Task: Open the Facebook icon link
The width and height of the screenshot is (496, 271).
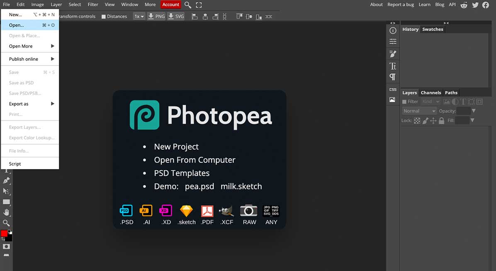Action: pos(486,5)
